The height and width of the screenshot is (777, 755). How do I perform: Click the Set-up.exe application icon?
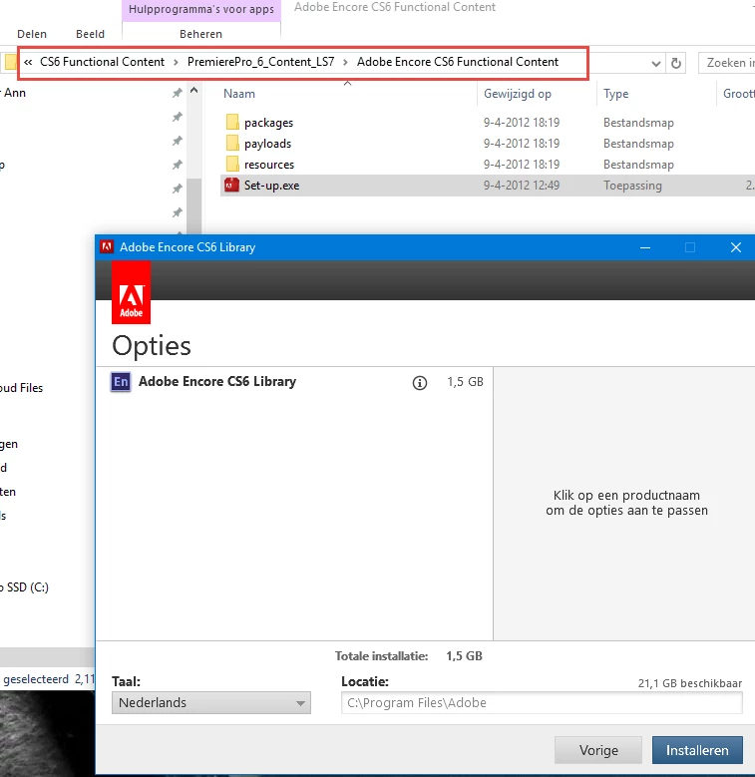[231, 186]
